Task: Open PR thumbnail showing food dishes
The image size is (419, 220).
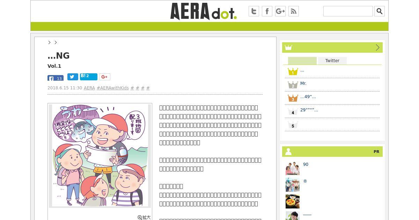Action: (293, 201)
